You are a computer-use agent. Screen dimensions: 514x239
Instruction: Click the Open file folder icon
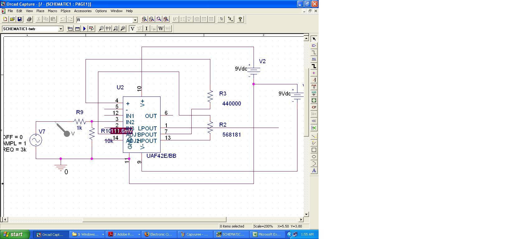click(12, 19)
